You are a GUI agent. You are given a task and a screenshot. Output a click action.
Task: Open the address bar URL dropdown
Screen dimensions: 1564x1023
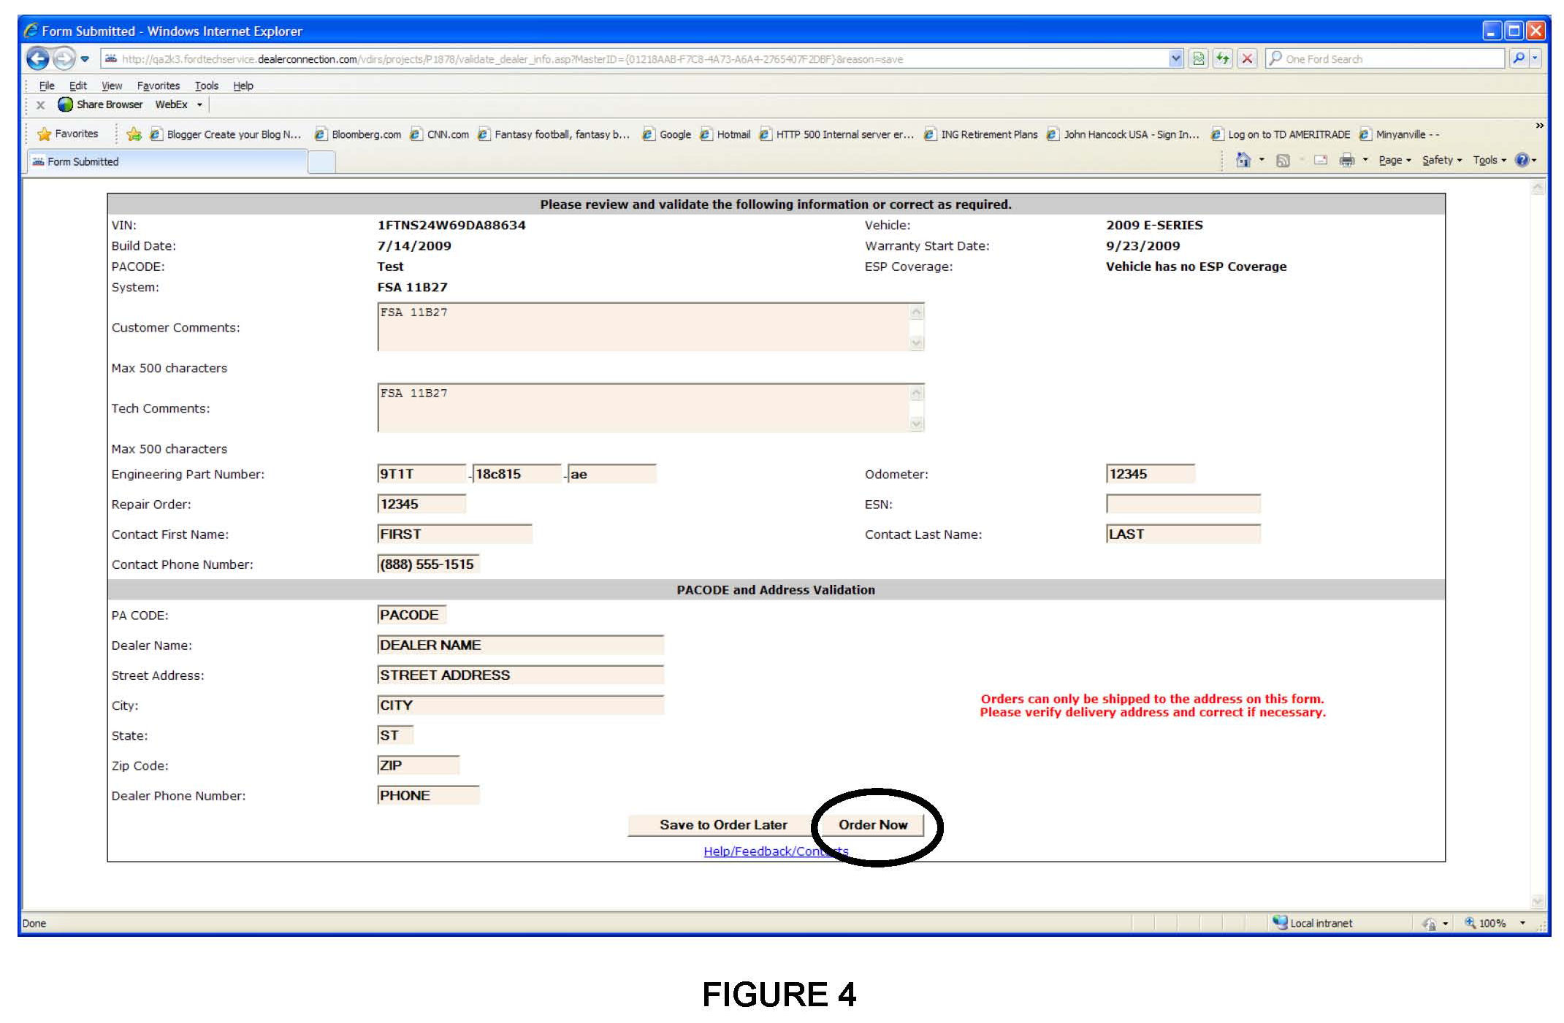tap(1175, 59)
